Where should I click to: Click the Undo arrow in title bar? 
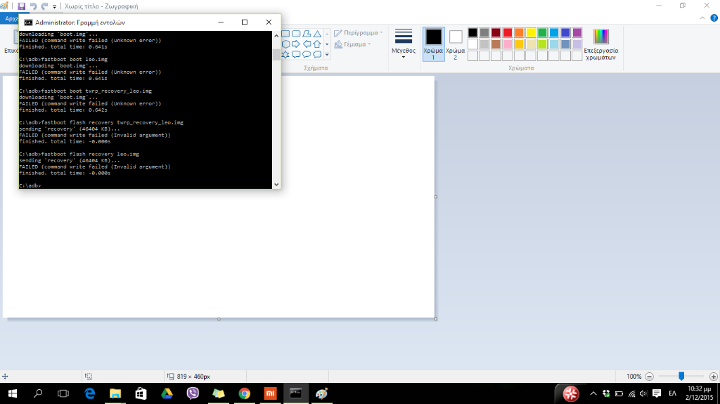[33, 6]
